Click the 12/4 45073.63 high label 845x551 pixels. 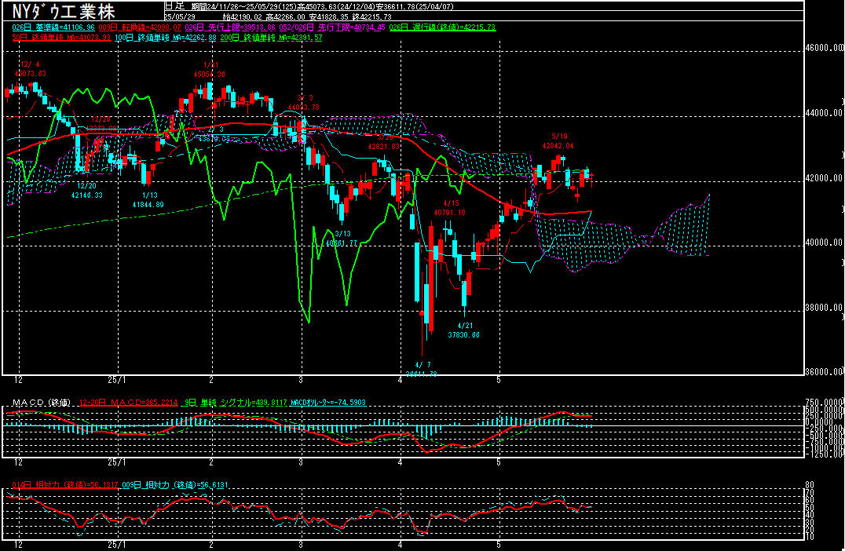click(x=30, y=69)
